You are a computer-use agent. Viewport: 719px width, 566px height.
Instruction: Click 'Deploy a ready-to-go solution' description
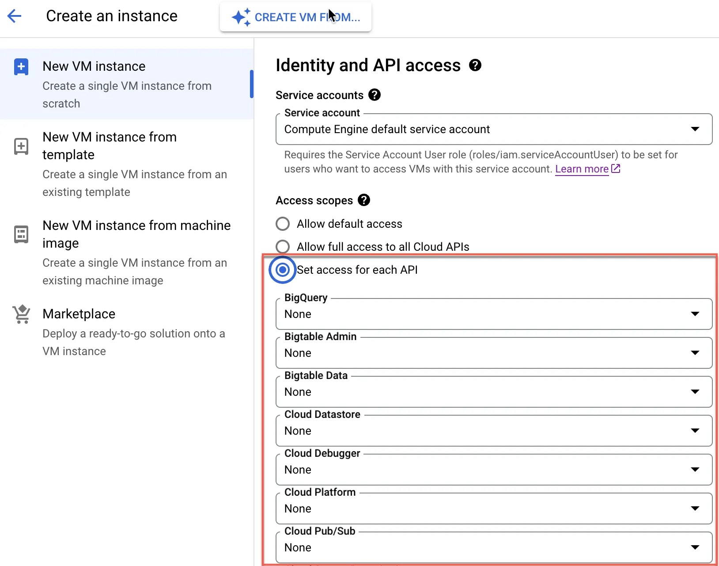coord(134,342)
